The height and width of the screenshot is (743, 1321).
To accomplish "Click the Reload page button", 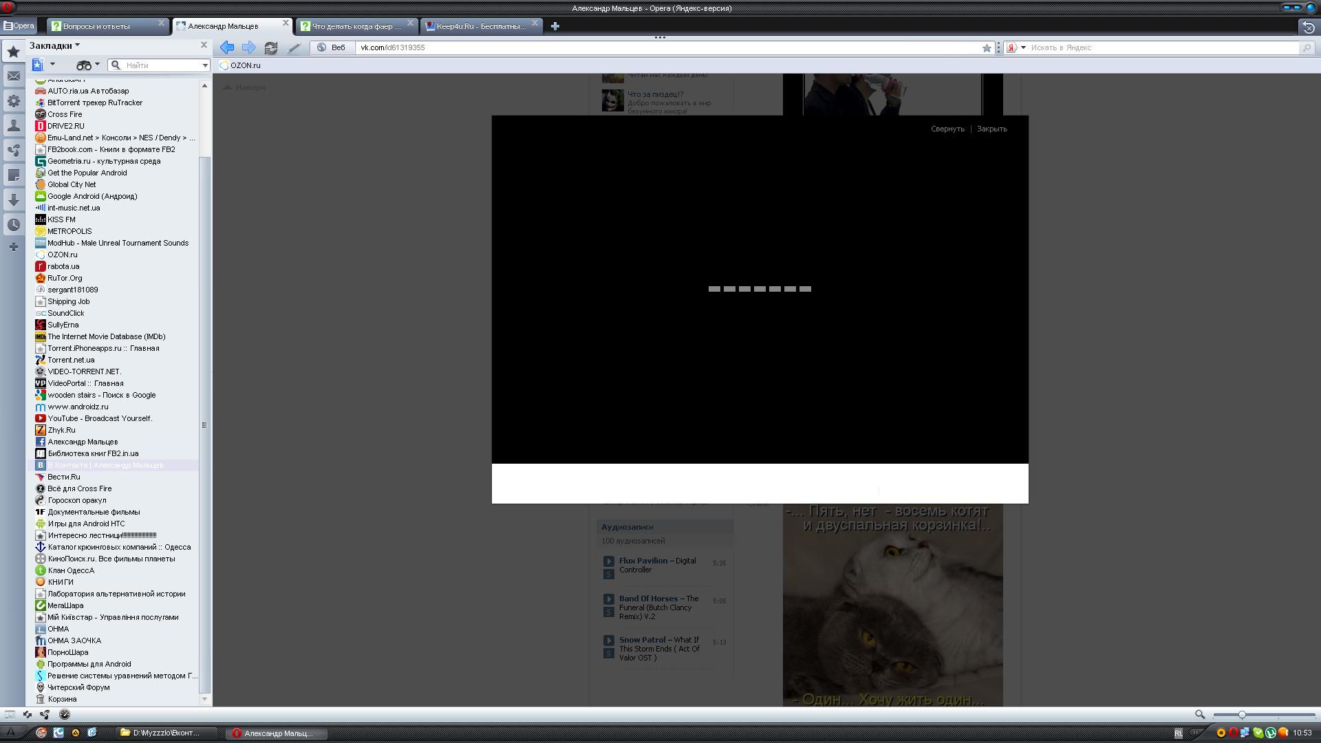I will coord(271,47).
